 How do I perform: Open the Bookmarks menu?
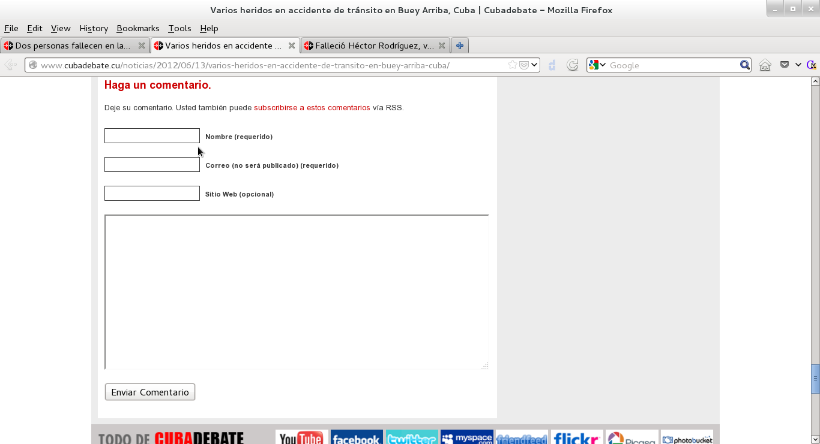(x=138, y=28)
